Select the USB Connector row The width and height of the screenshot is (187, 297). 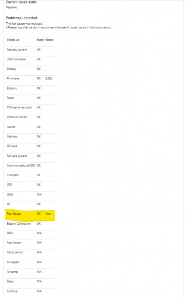click(30, 59)
